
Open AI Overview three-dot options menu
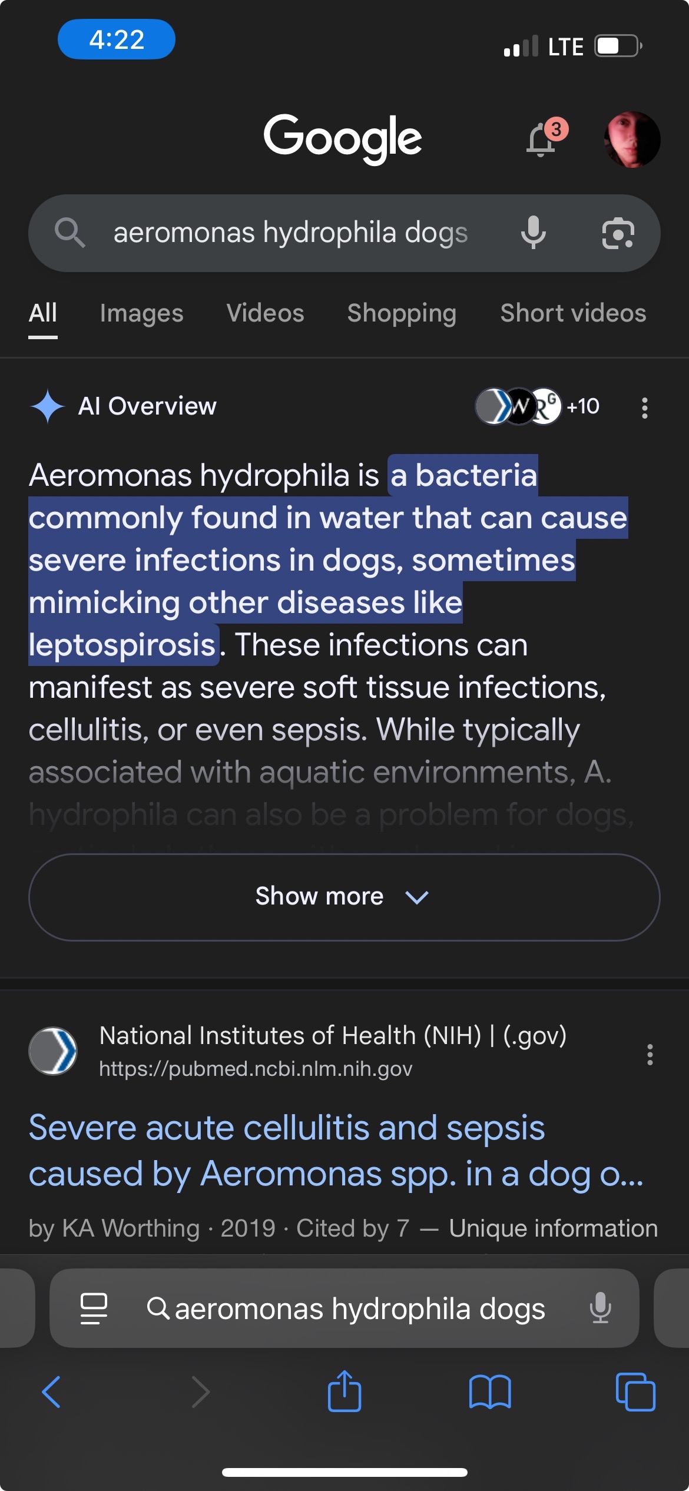(645, 407)
